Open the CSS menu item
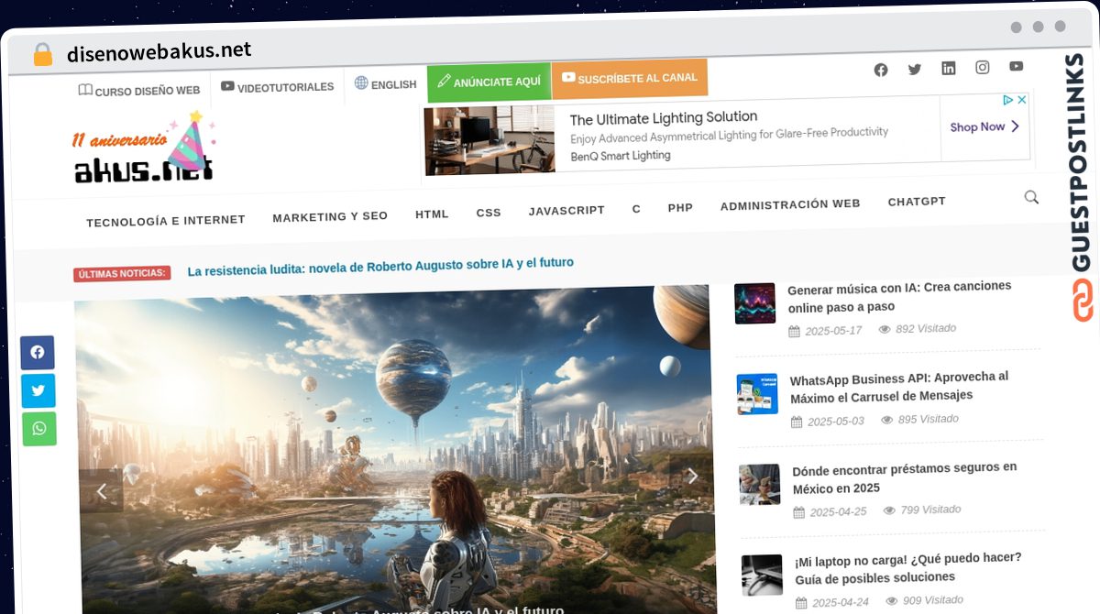The height and width of the screenshot is (614, 1100). tap(489, 213)
